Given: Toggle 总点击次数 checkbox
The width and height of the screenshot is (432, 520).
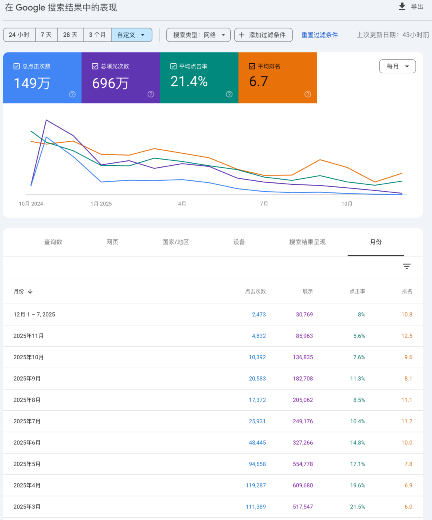Looking at the screenshot, I should pos(17,66).
